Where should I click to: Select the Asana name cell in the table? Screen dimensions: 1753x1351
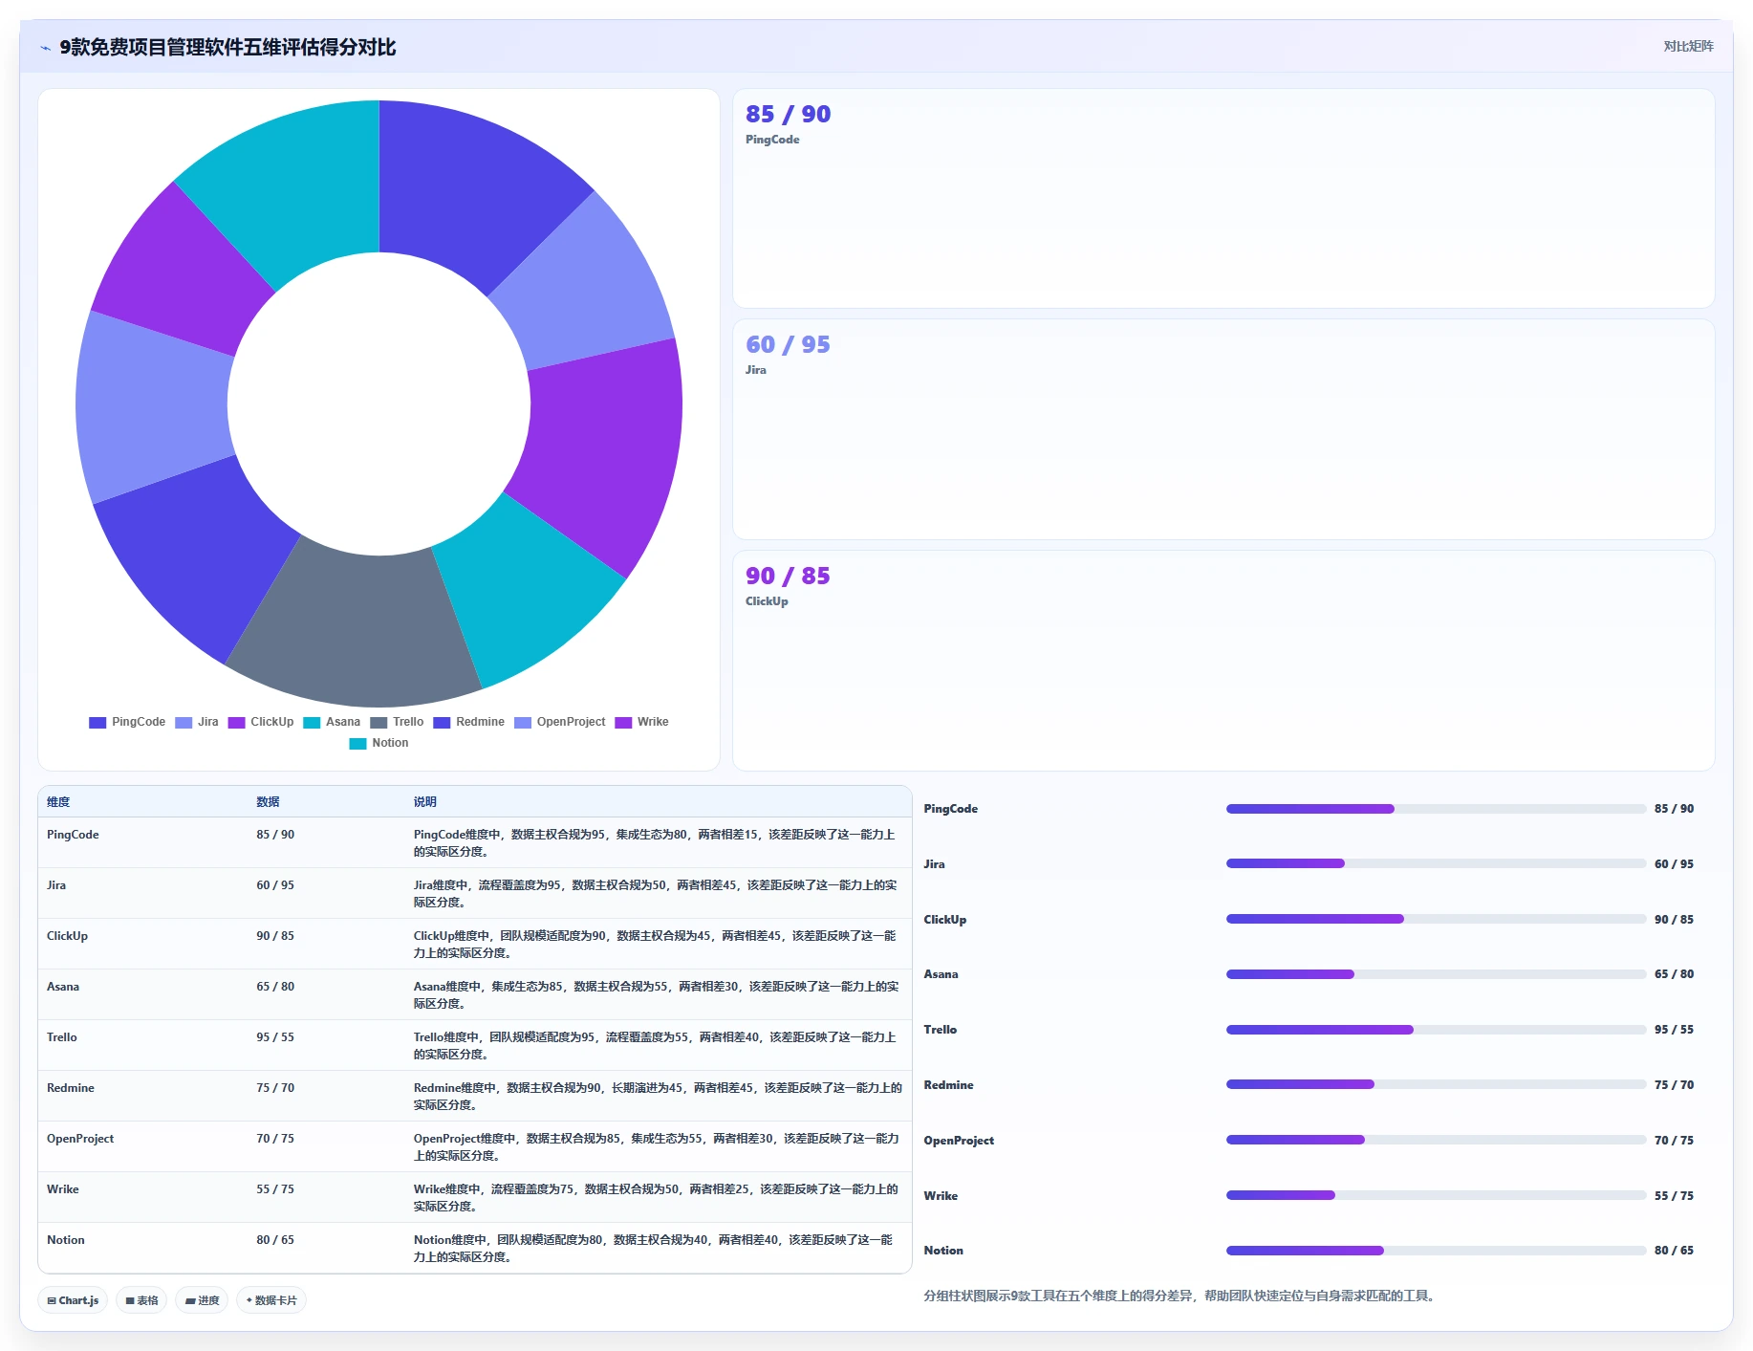pyautogui.click(x=63, y=987)
